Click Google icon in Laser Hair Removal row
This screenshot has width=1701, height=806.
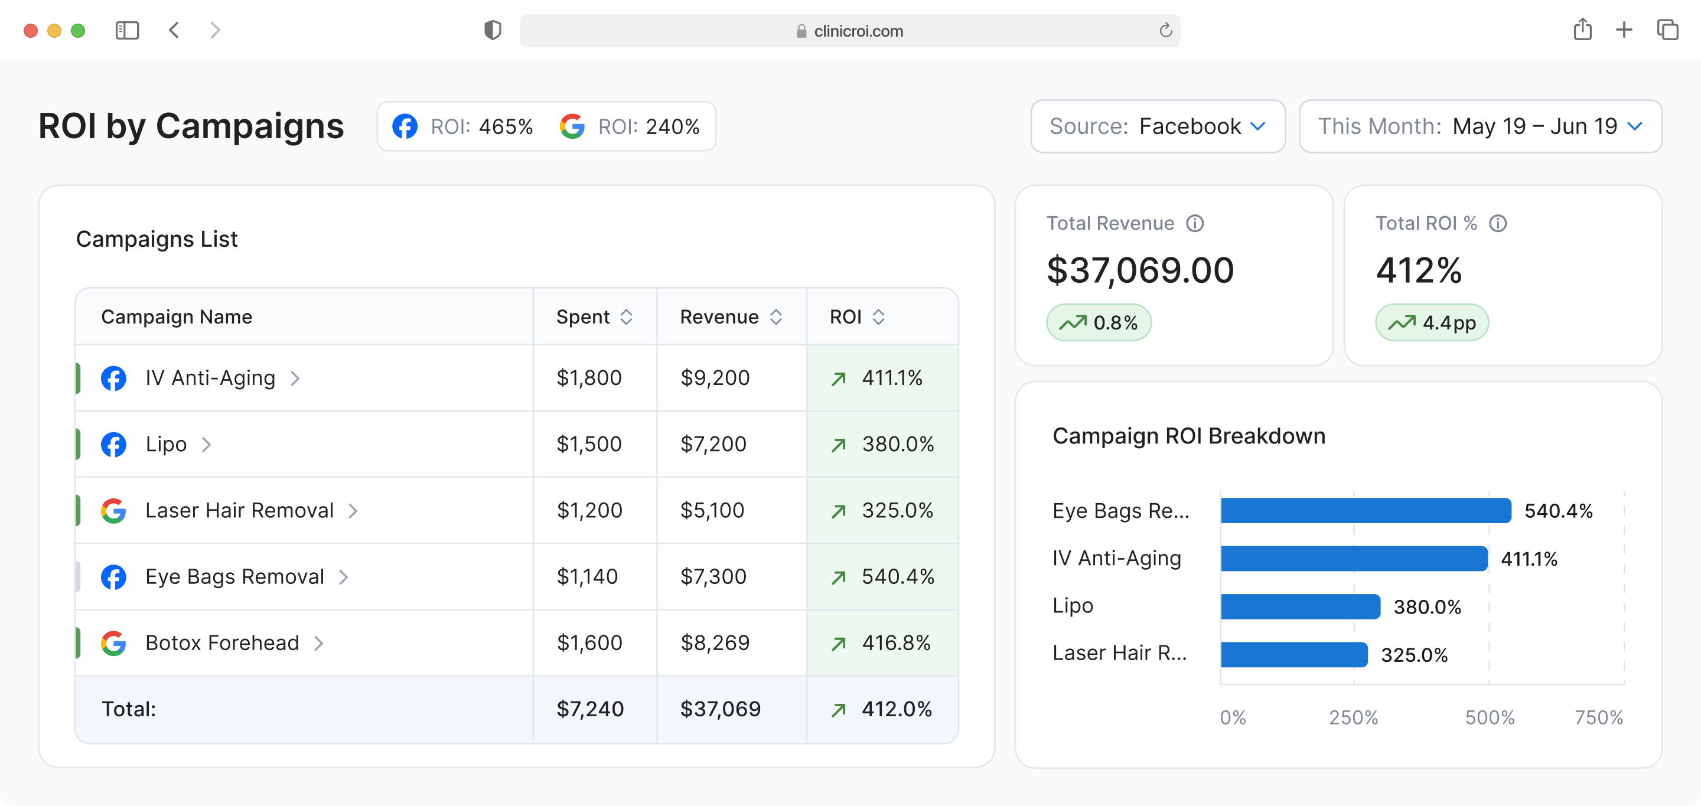[x=113, y=510]
